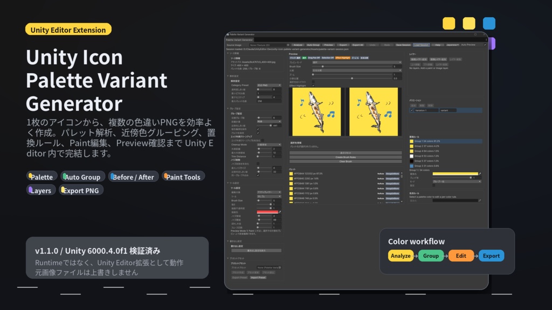The height and width of the screenshot is (310, 552).
Task: Toggle the Selection Off chip
Action: (x=328, y=58)
